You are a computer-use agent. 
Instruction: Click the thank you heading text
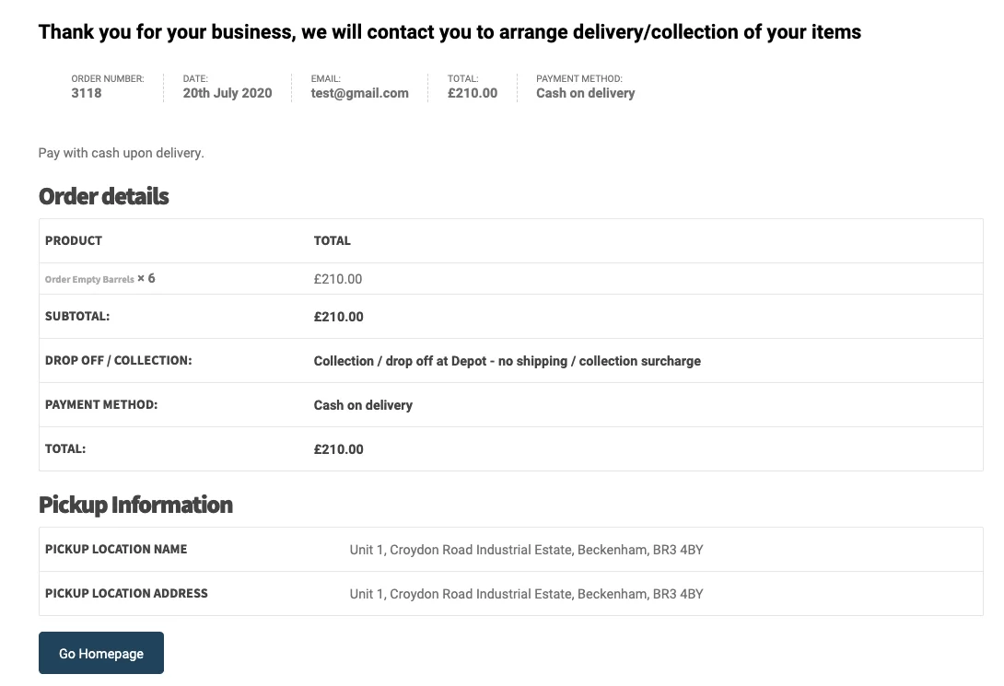pyautogui.click(x=449, y=32)
